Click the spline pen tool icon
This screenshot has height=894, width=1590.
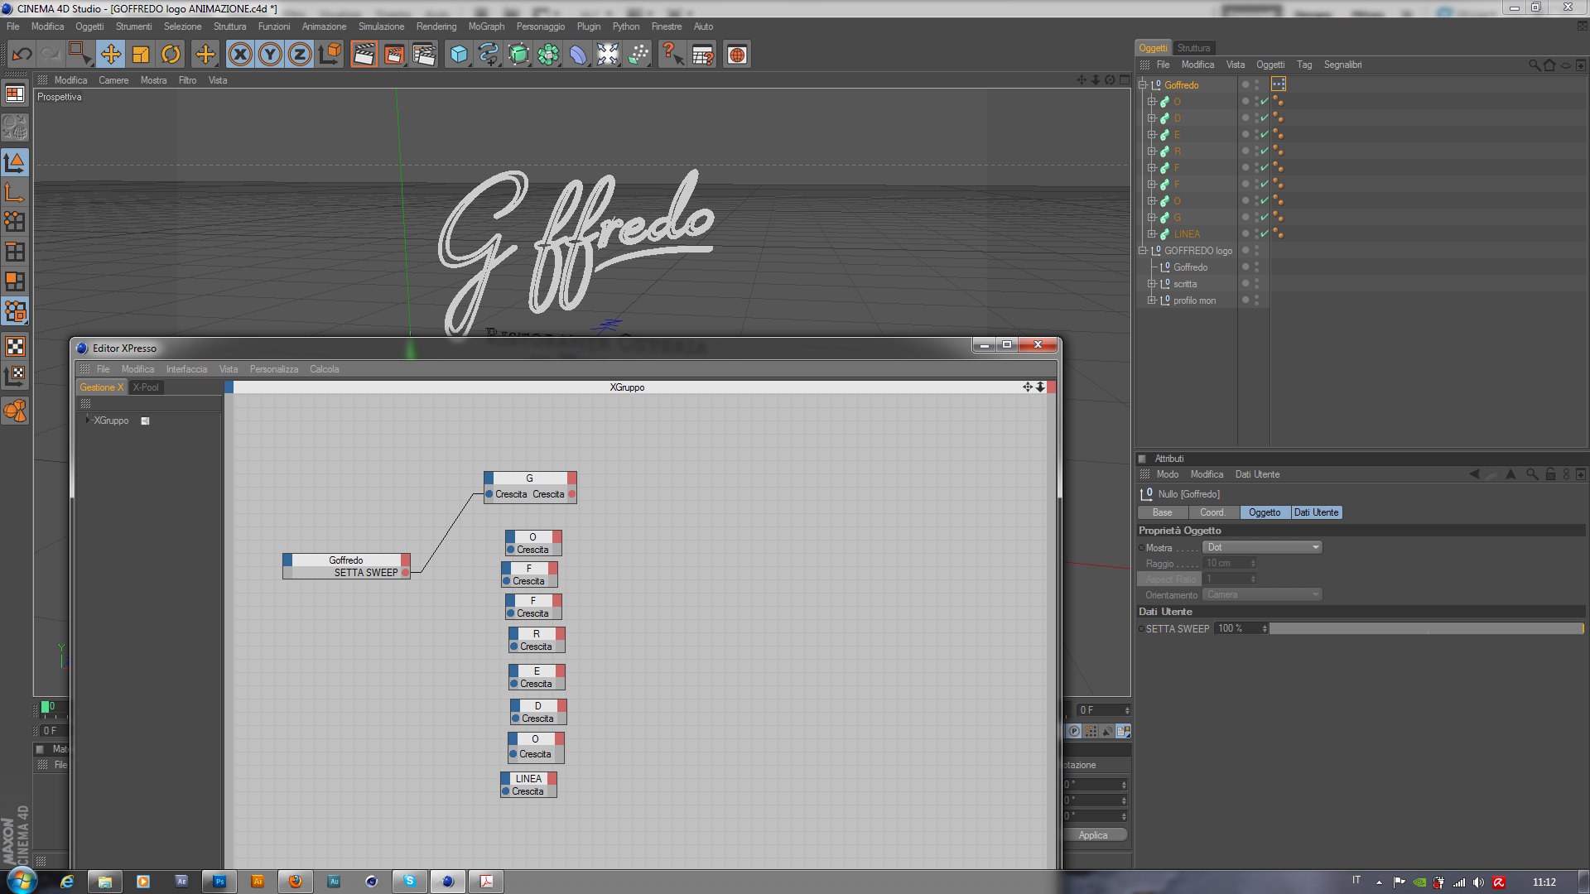tap(489, 55)
